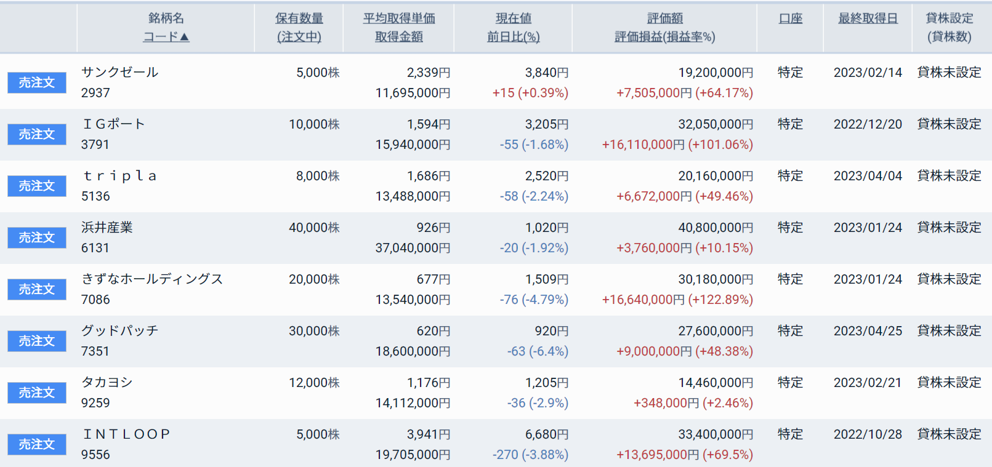Click stock code 9556

pyautogui.click(x=95, y=455)
